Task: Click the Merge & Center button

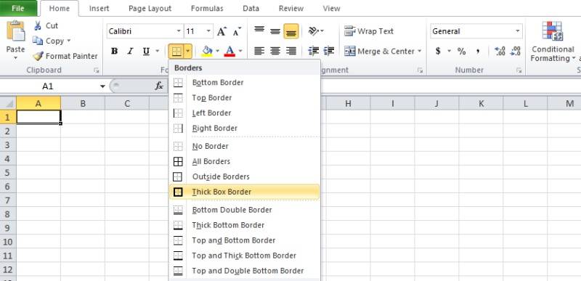Action: [x=379, y=51]
